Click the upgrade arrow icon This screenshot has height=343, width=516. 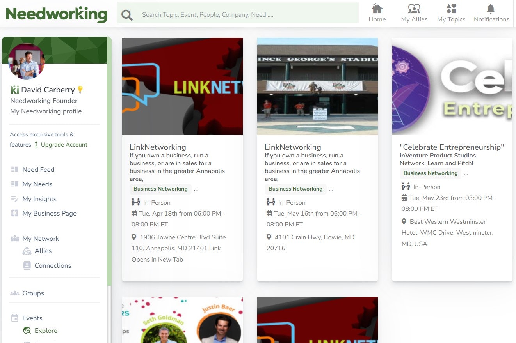[36, 145]
